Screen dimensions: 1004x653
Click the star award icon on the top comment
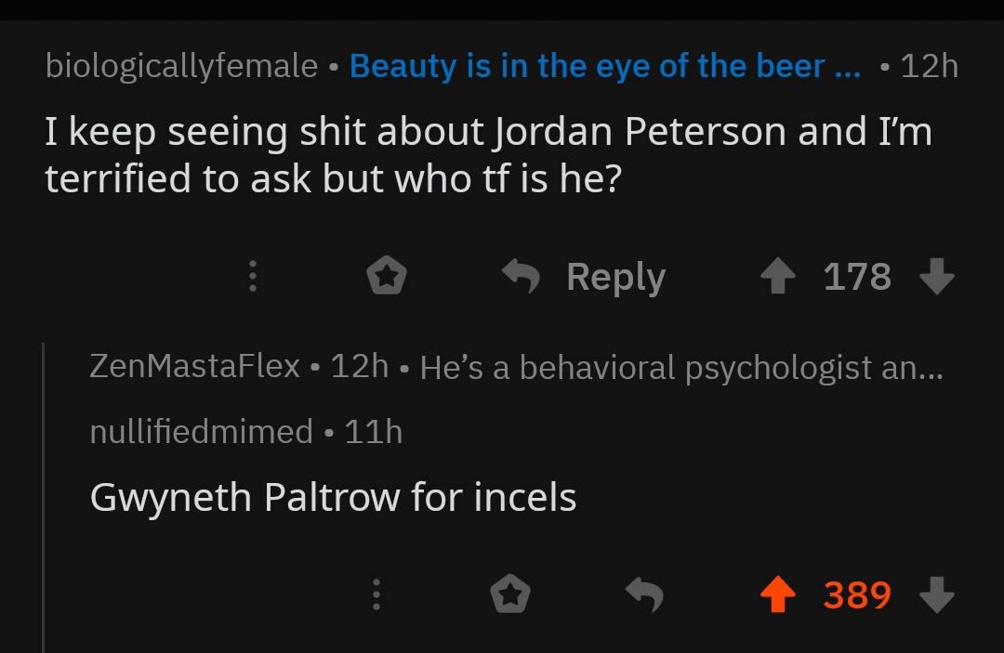pos(387,275)
